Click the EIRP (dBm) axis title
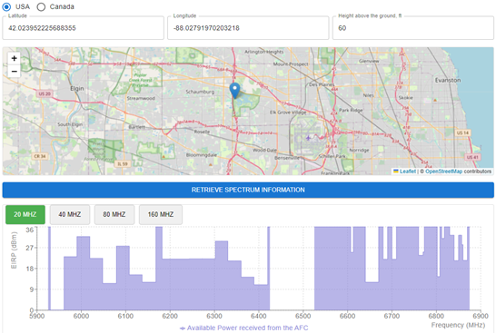 point(14,250)
